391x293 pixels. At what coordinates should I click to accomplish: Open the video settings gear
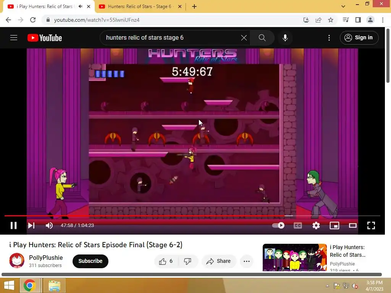[x=316, y=225]
